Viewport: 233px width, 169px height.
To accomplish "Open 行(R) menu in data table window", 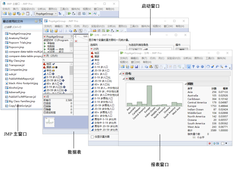I will coord(77,26).
